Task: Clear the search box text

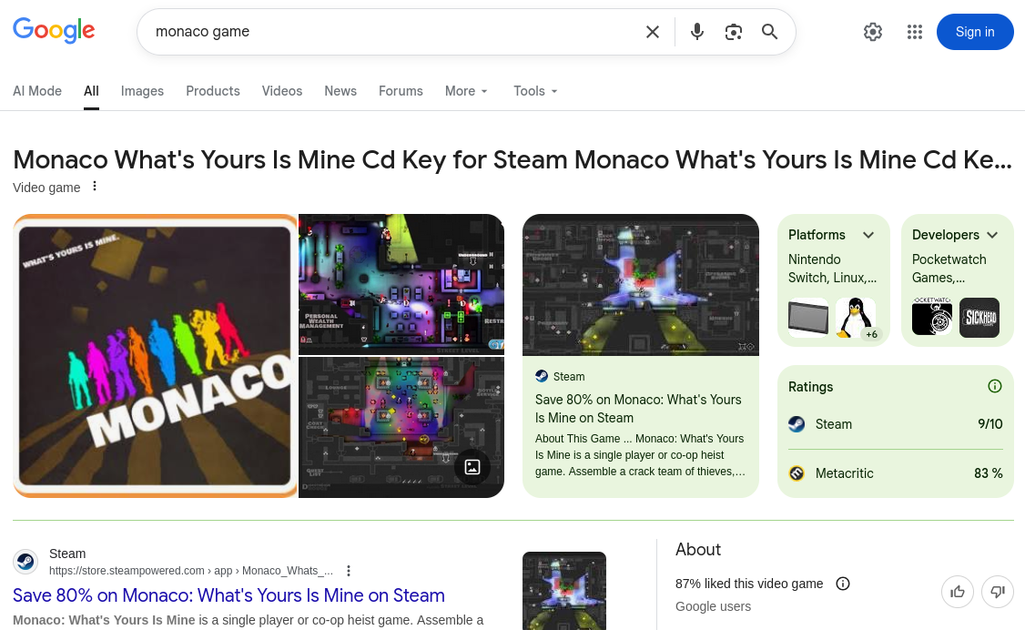Action: pyautogui.click(x=653, y=32)
